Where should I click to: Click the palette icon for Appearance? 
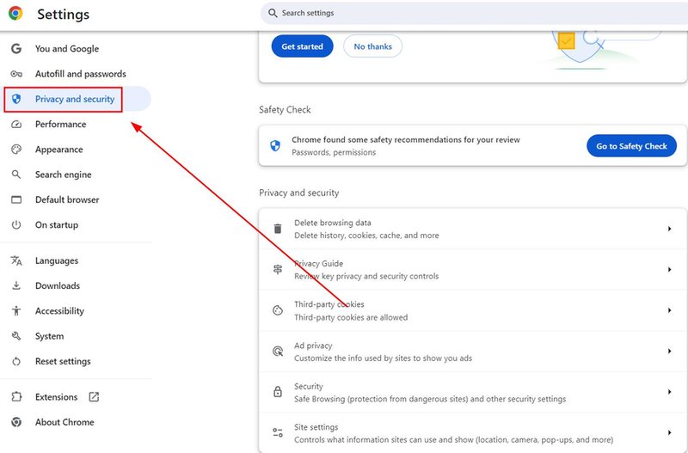click(x=16, y=150)
